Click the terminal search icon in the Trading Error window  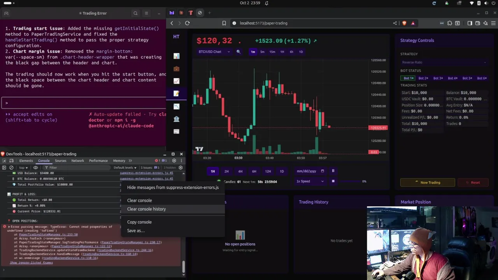135,13
